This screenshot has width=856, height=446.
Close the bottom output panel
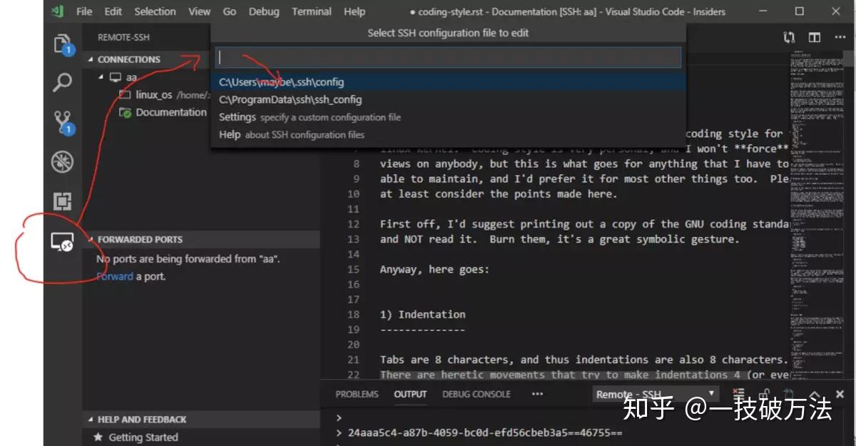click(x=840, y=394)
